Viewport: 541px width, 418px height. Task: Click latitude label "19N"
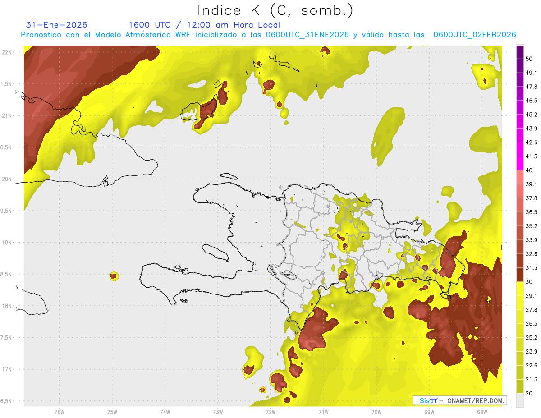(7, 242)
